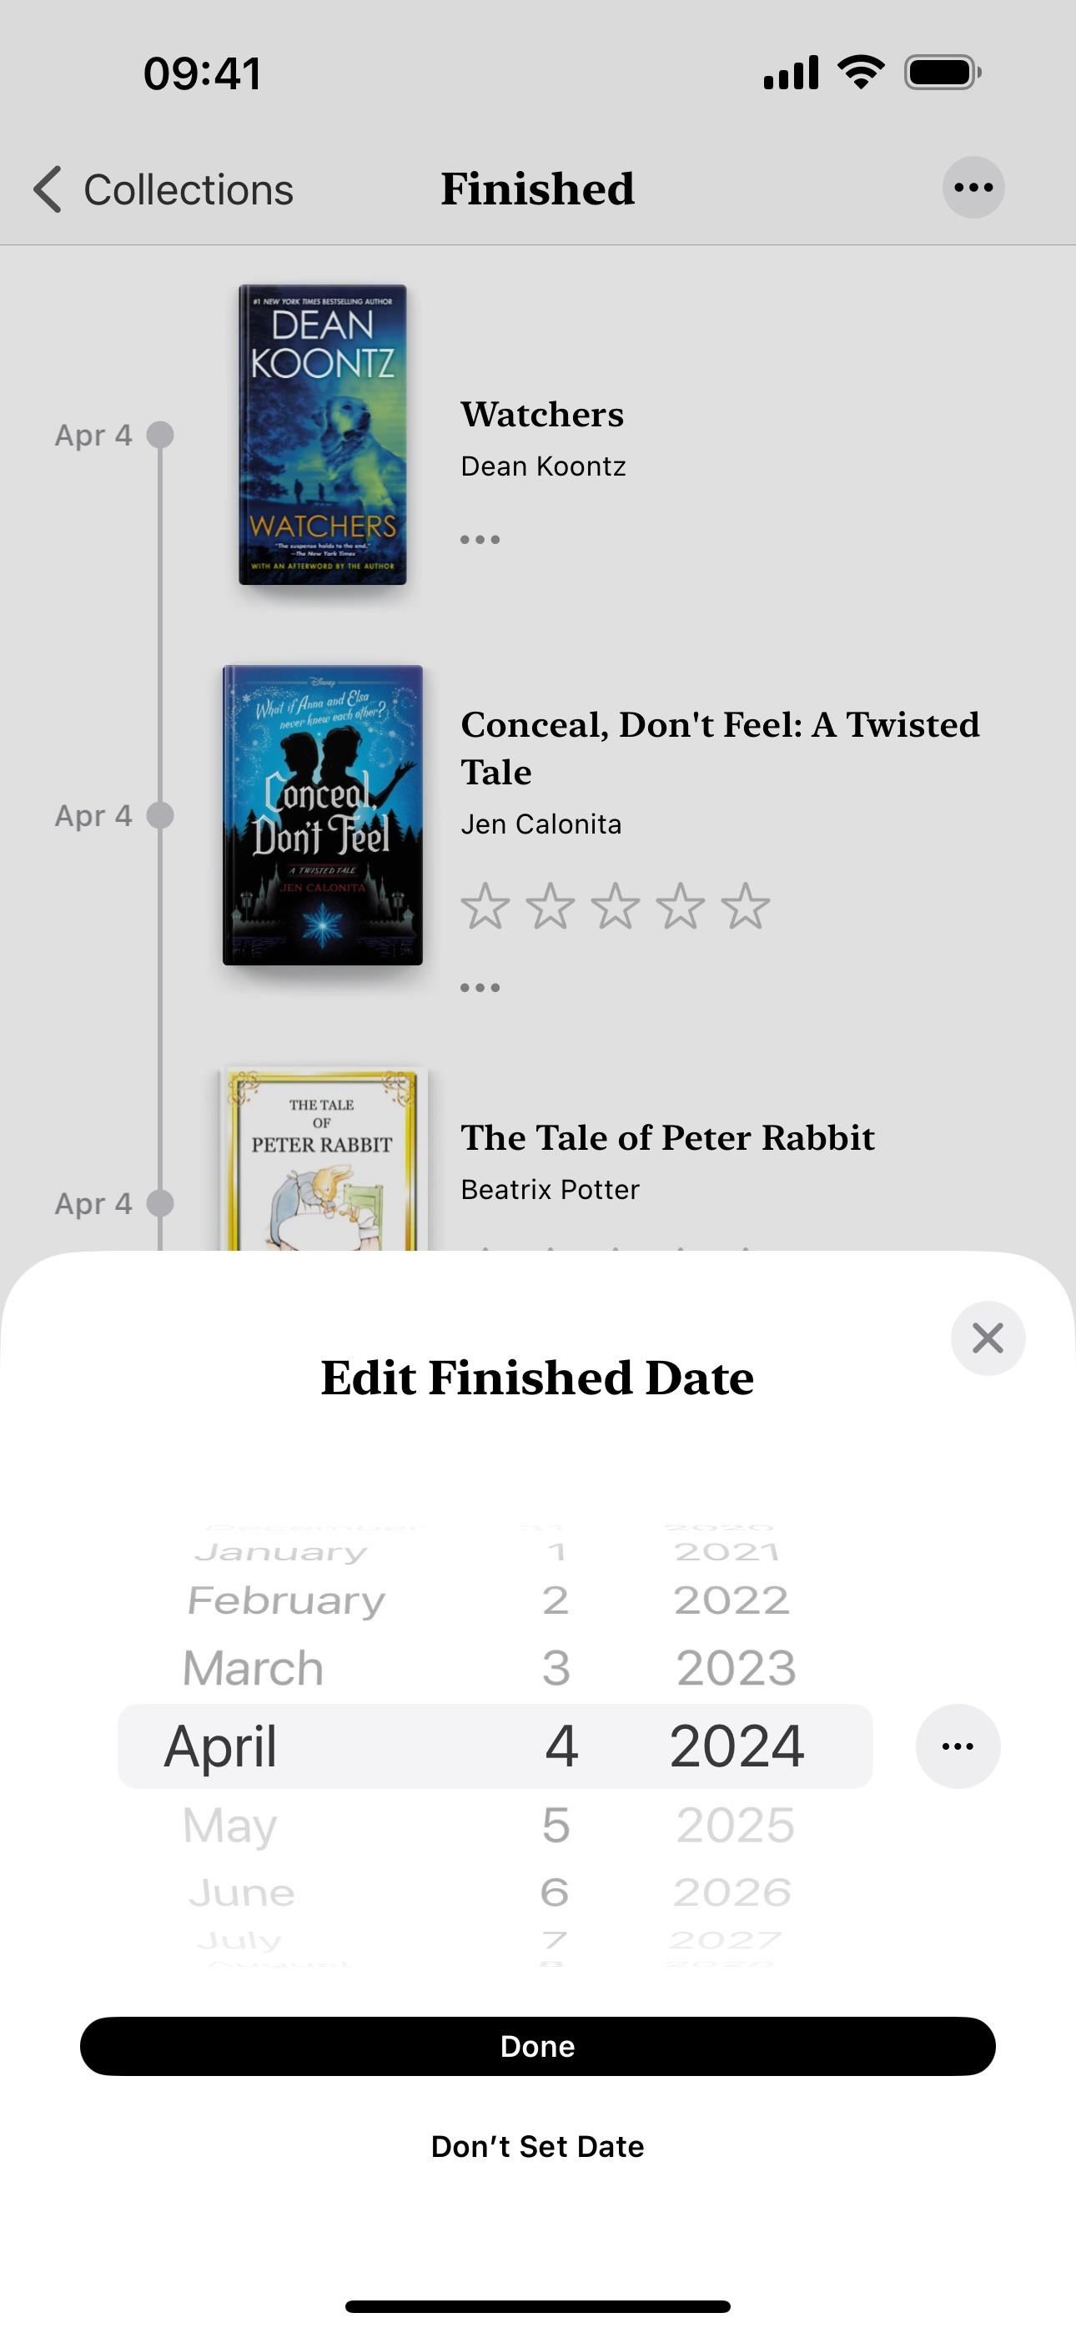Rate Conceal, Don't Feel five stars
The width and height of the screenshot is (1076, 2333).
tap(746, 905)
